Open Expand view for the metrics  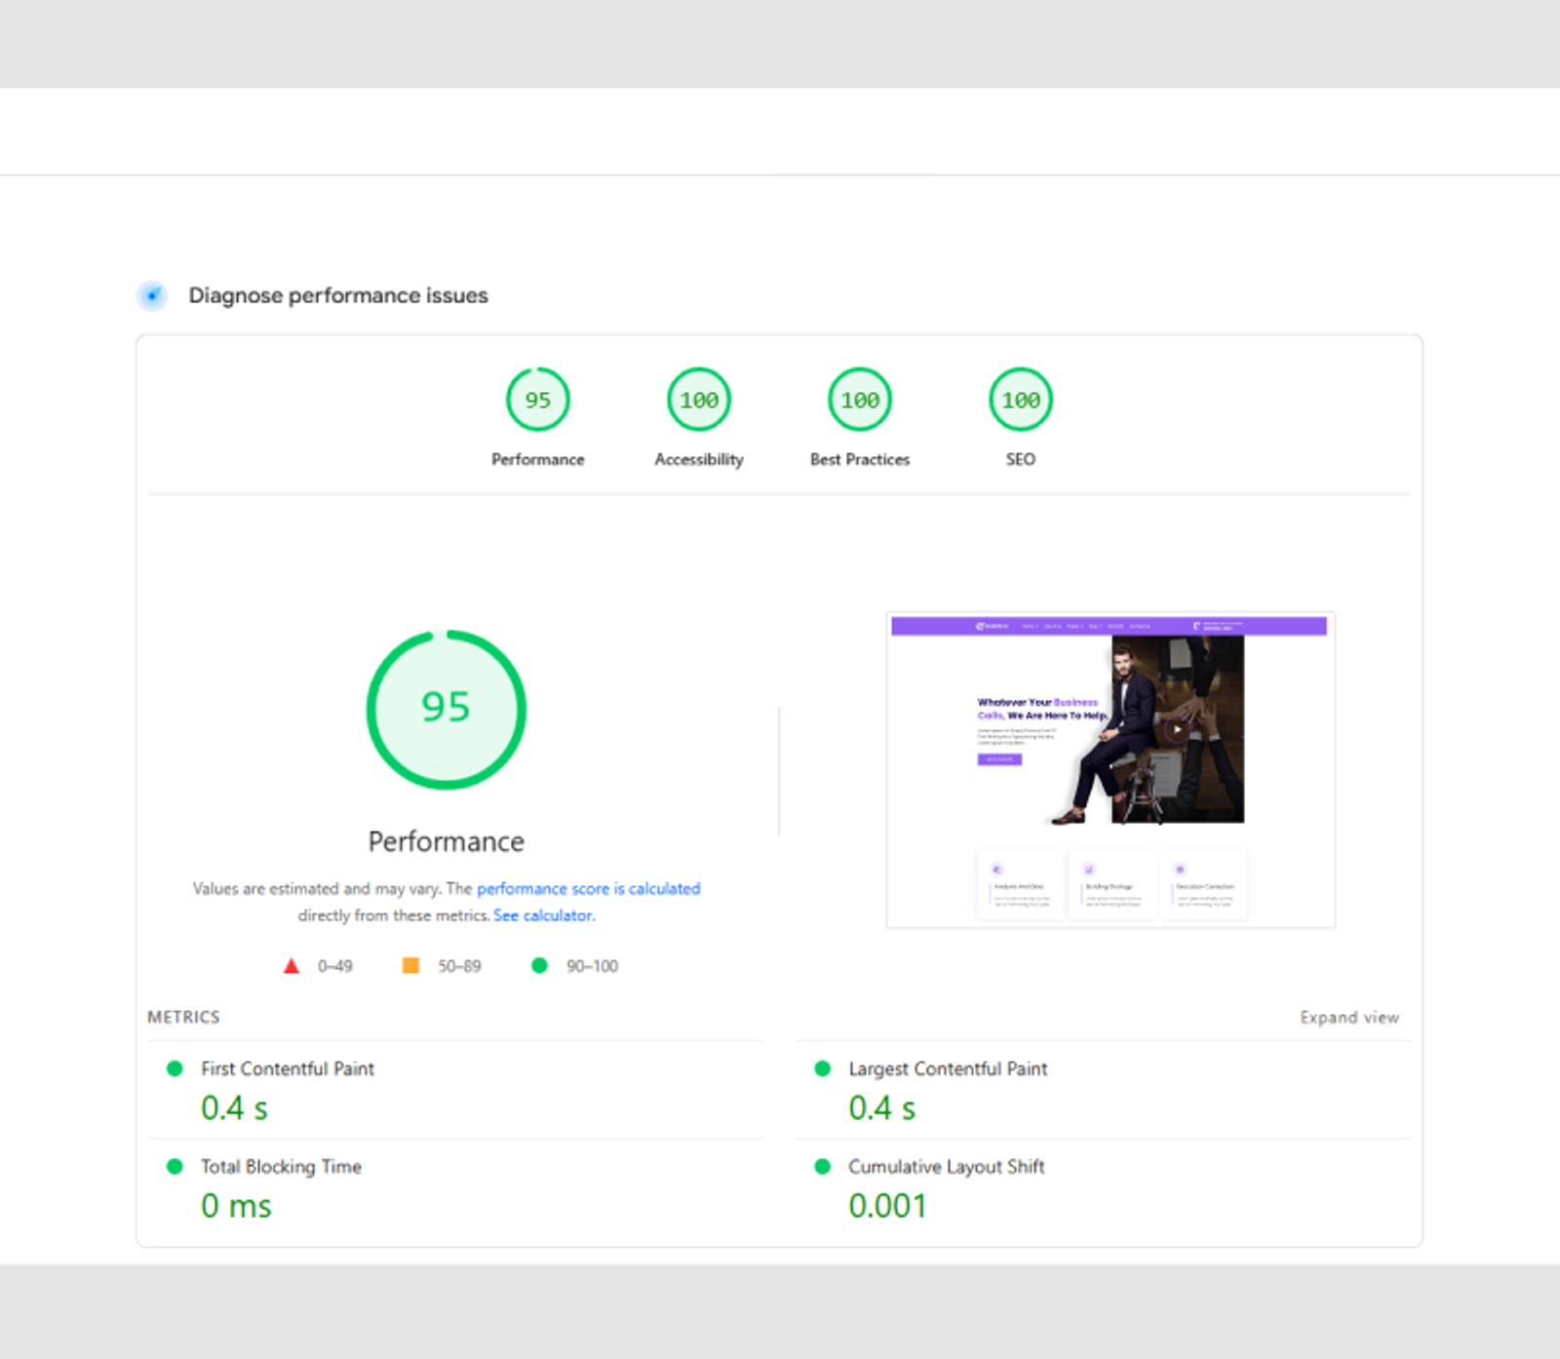pyautogui.click(x=1350, y=1017)
